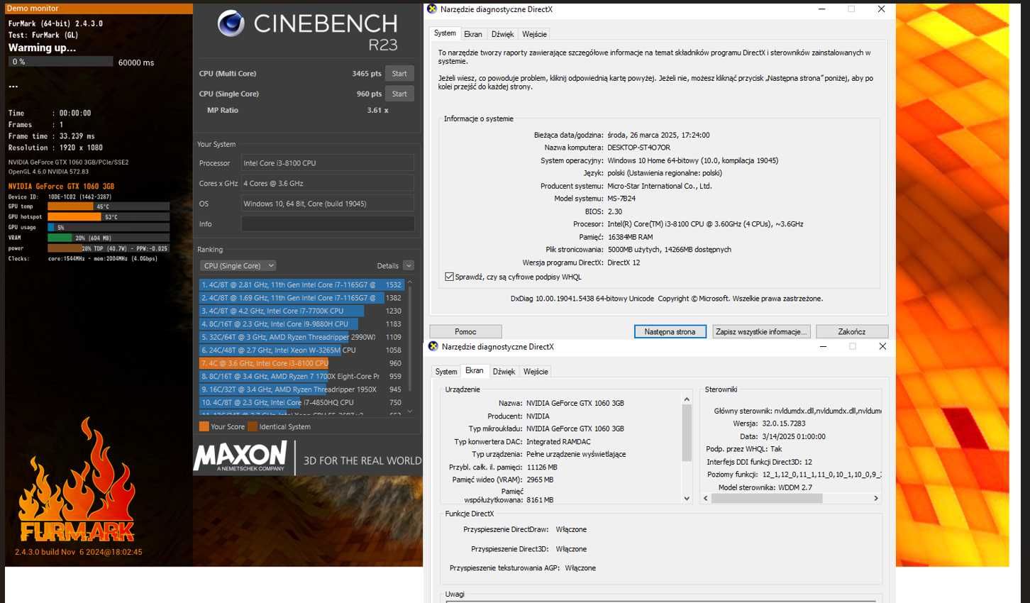
Task: Click the Cores x GHz field
Action: [328, 183]
